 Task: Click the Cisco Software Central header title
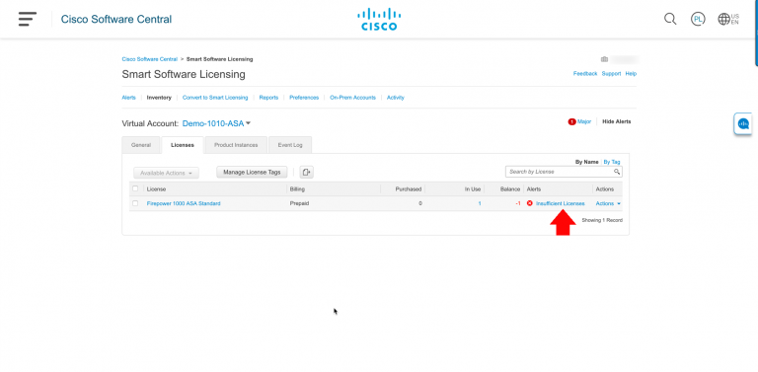click(116, 19)
